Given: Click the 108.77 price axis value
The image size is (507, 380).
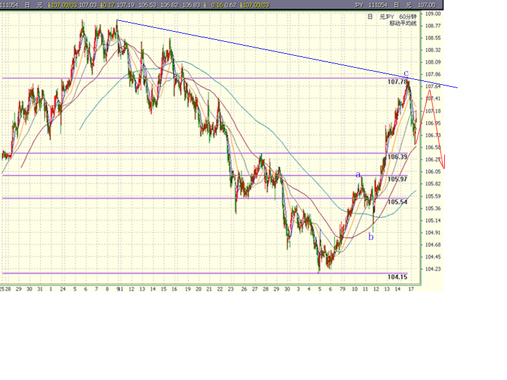Looking at the screenshot, I should point(433,26).
